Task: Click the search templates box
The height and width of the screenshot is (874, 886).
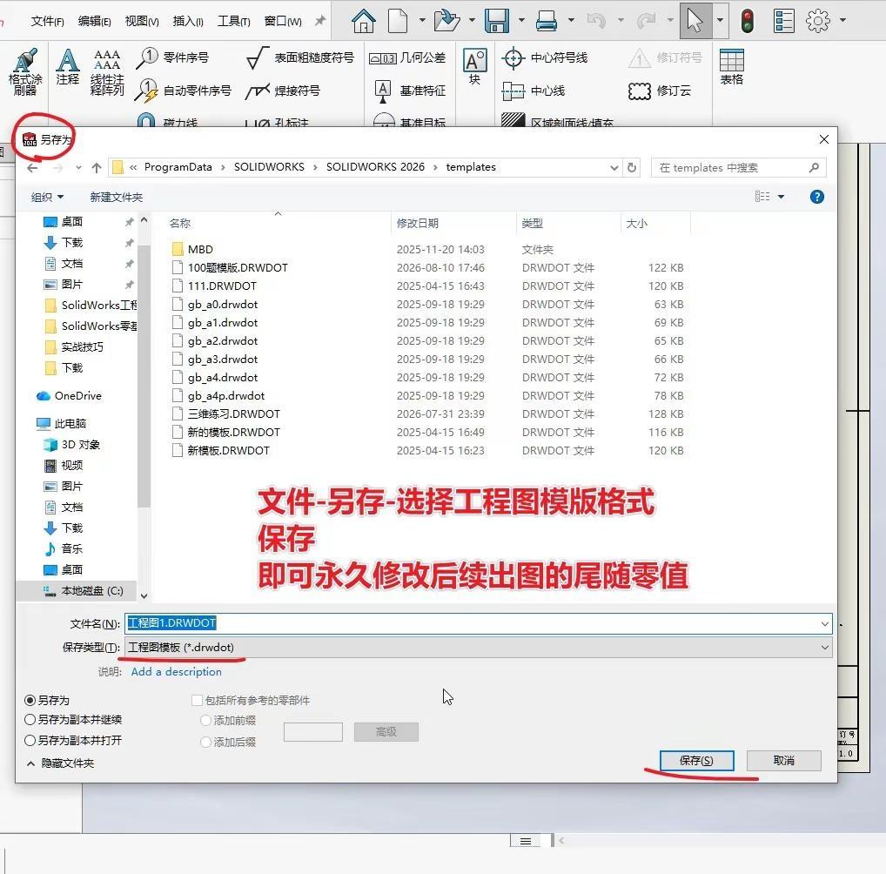Action: click(739, 168)
